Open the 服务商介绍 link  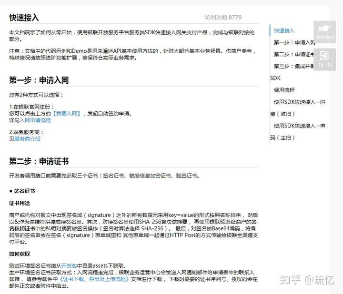tap(27, 139)
